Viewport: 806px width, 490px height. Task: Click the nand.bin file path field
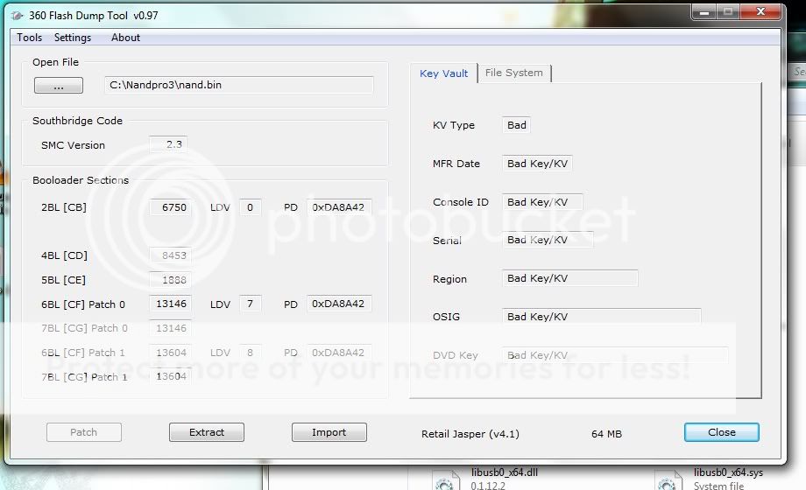pyautogui.click(x=238, y=86)
